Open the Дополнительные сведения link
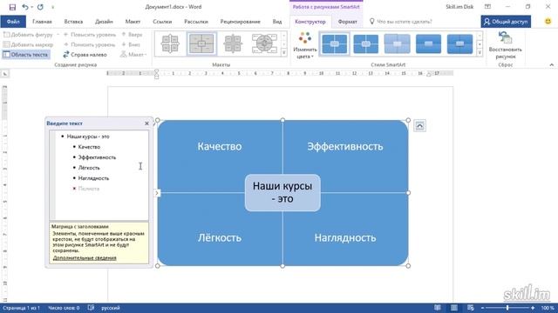This screenshot has height=313, width=558. (85, 258)
